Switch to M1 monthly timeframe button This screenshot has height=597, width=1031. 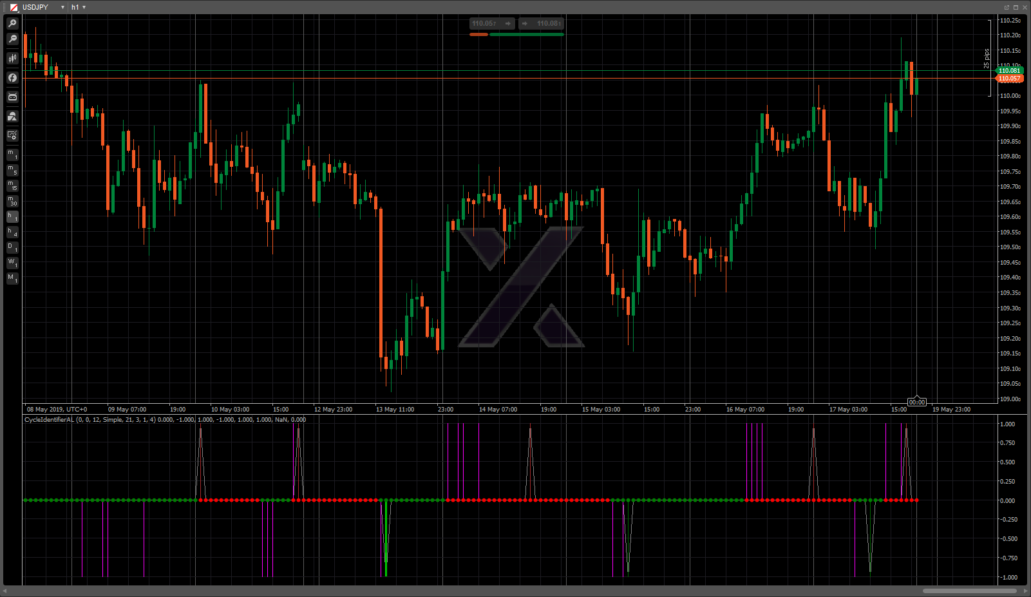coord(12,279)
